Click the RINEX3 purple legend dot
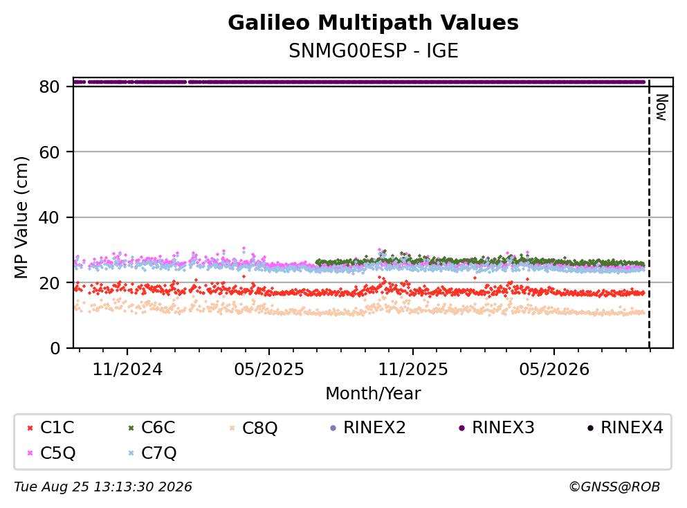687x508 pixels. (461, 428)
